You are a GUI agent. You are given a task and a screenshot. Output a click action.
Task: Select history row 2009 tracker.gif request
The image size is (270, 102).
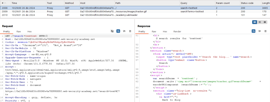click(x=135, y=12)
